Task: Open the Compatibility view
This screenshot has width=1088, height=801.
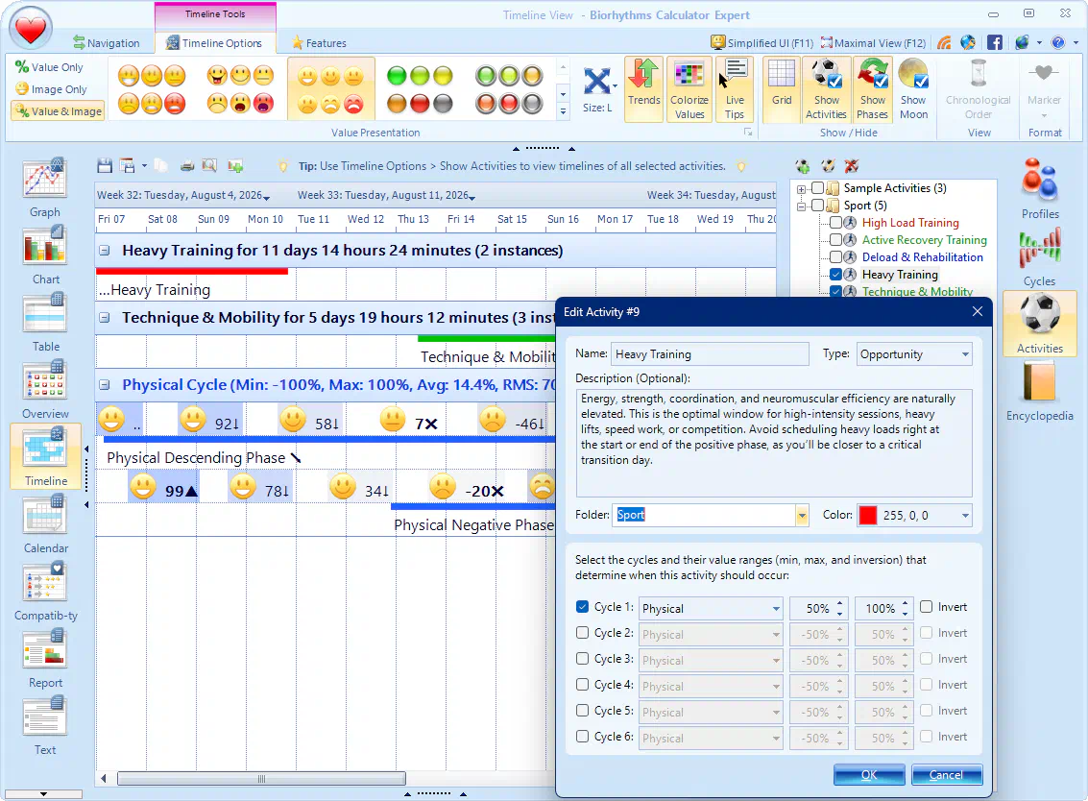Action: point(45,592)
